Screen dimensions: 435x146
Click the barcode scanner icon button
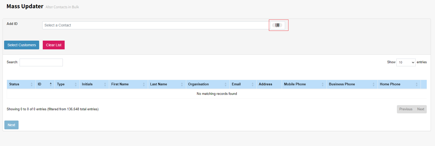pos(277,25)
